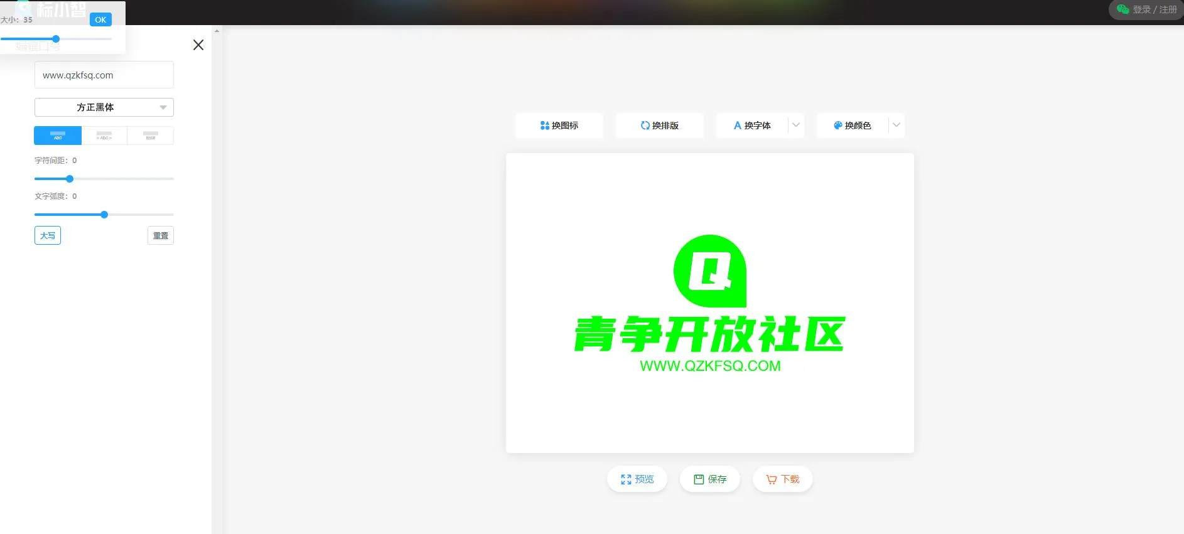Toggle the 大写 uppercase button

point(48,235)
